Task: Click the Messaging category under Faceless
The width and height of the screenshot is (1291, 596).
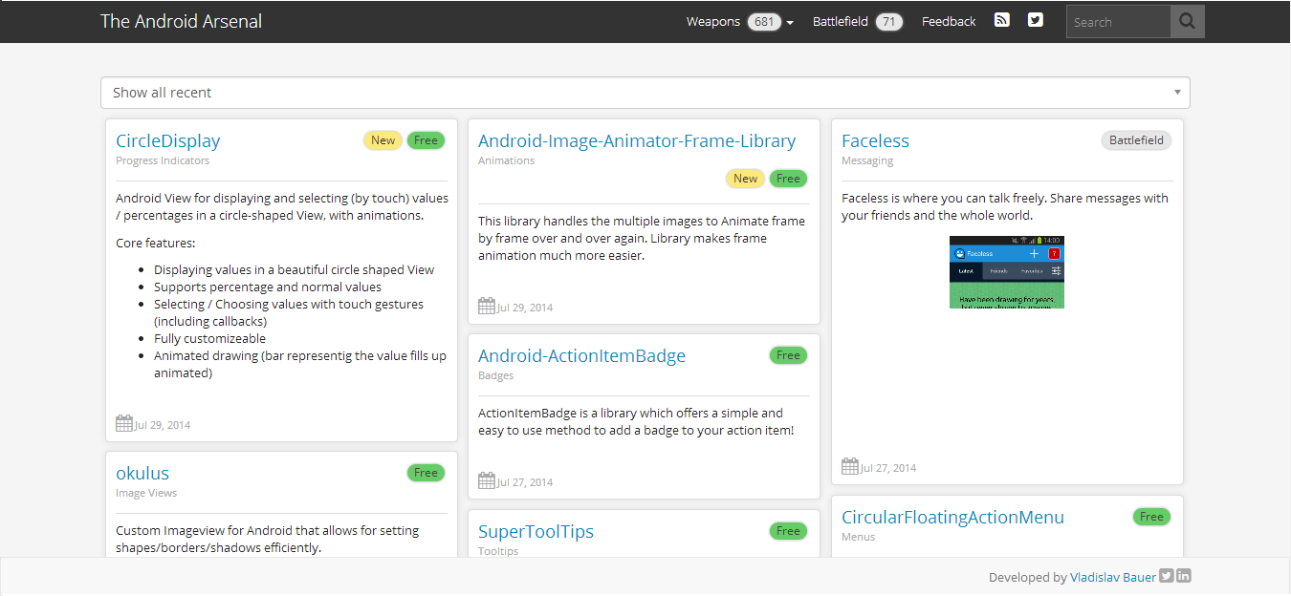Action: click(867, 160)
